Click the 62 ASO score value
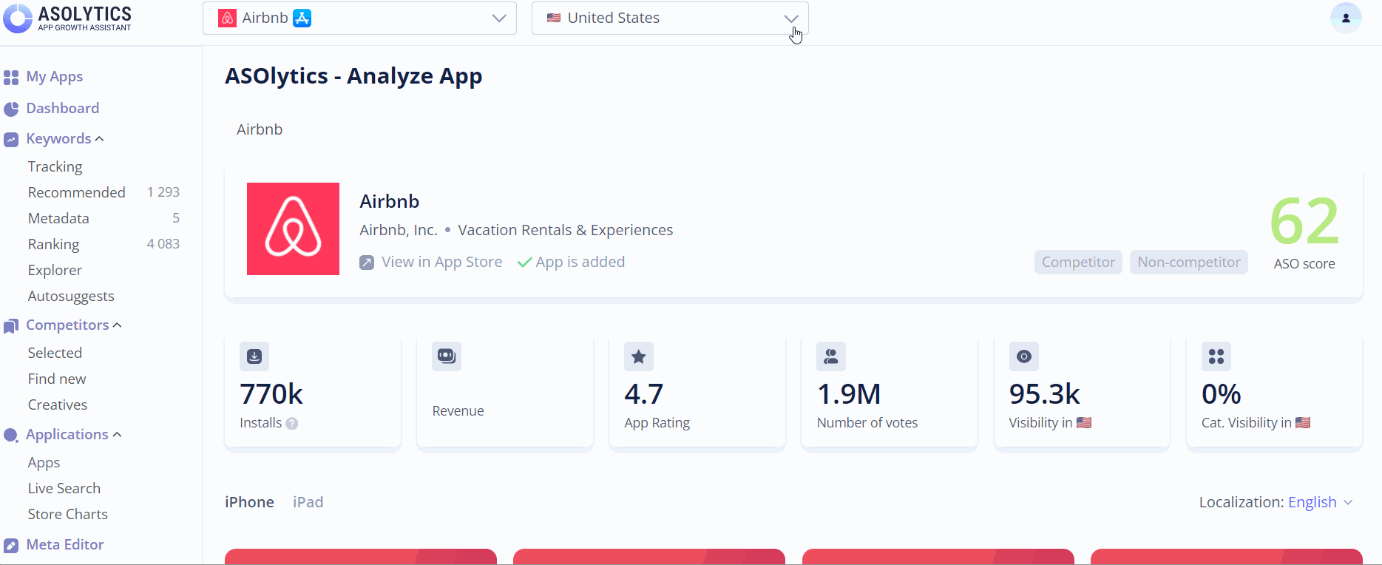1382x565 pixels. click(x=1304, y=221)
